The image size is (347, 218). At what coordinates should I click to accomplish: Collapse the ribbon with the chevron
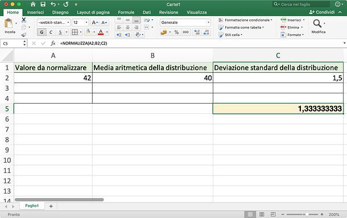340,12
